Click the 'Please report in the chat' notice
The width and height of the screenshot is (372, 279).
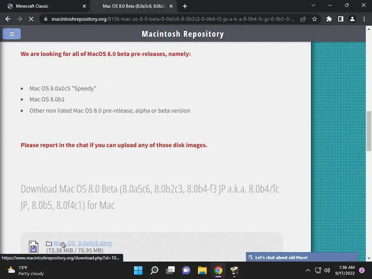pyautogui.click(x=114, y=145)
